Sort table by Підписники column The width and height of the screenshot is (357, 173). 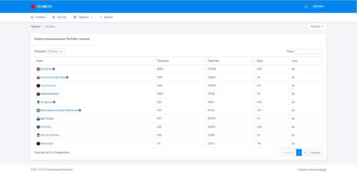180,61
